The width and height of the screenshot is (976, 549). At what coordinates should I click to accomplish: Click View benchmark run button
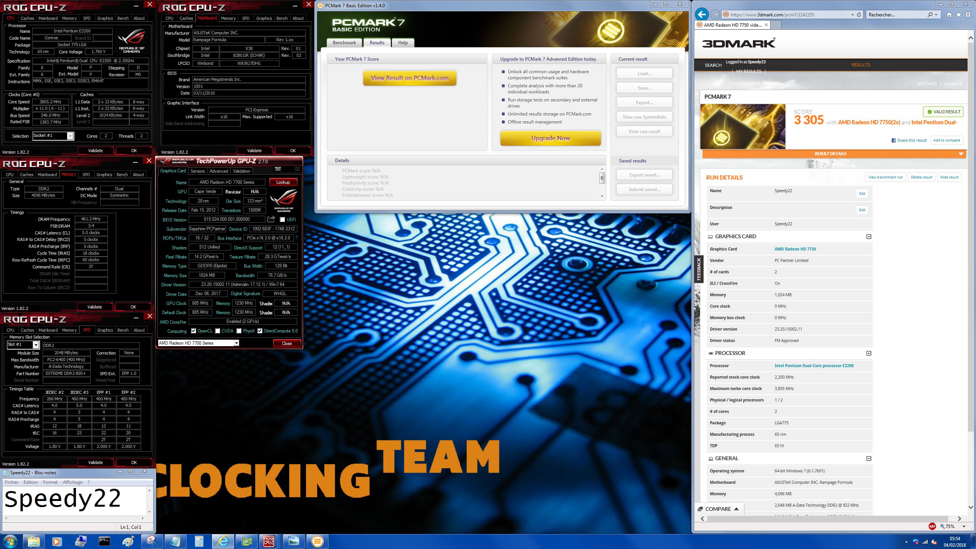(x=885, y=177)
